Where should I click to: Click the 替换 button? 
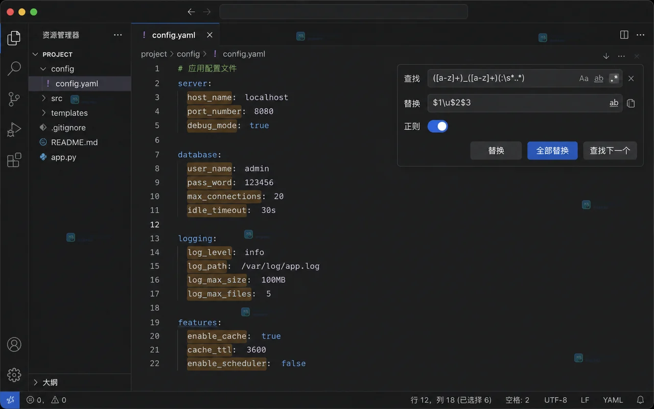496,151
